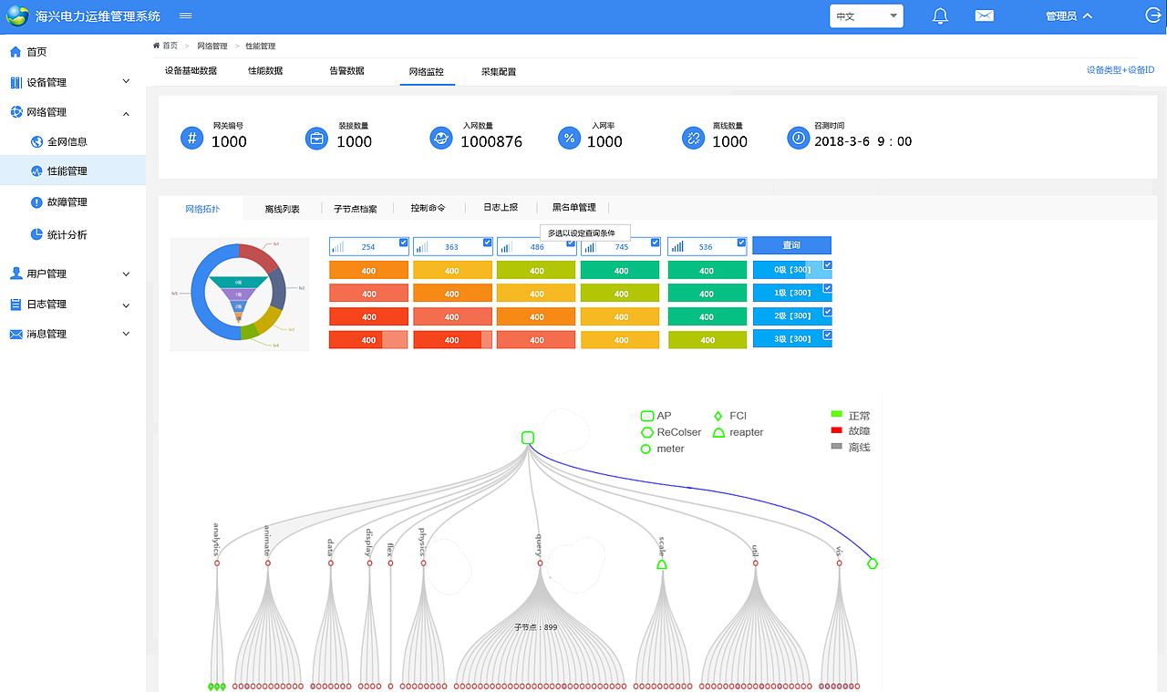
Task: Collapse the 网络管理 chevron
Action: coord(126,113)
